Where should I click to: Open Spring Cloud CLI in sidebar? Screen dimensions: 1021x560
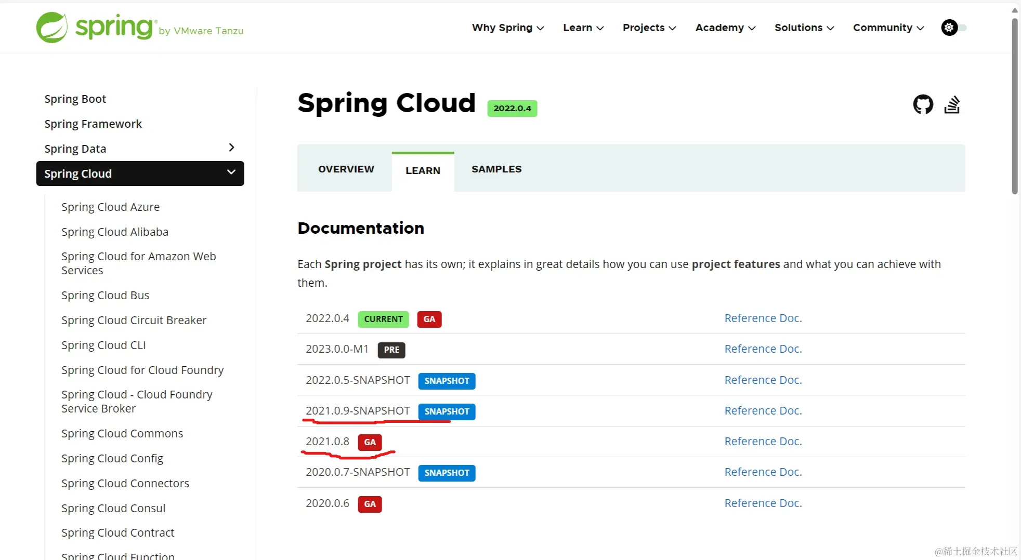[x=103, y=345]
